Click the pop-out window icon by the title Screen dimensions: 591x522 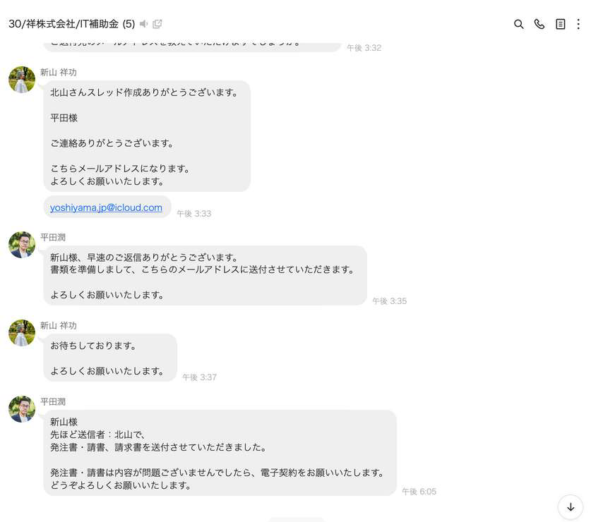click(x=157, y=24)
